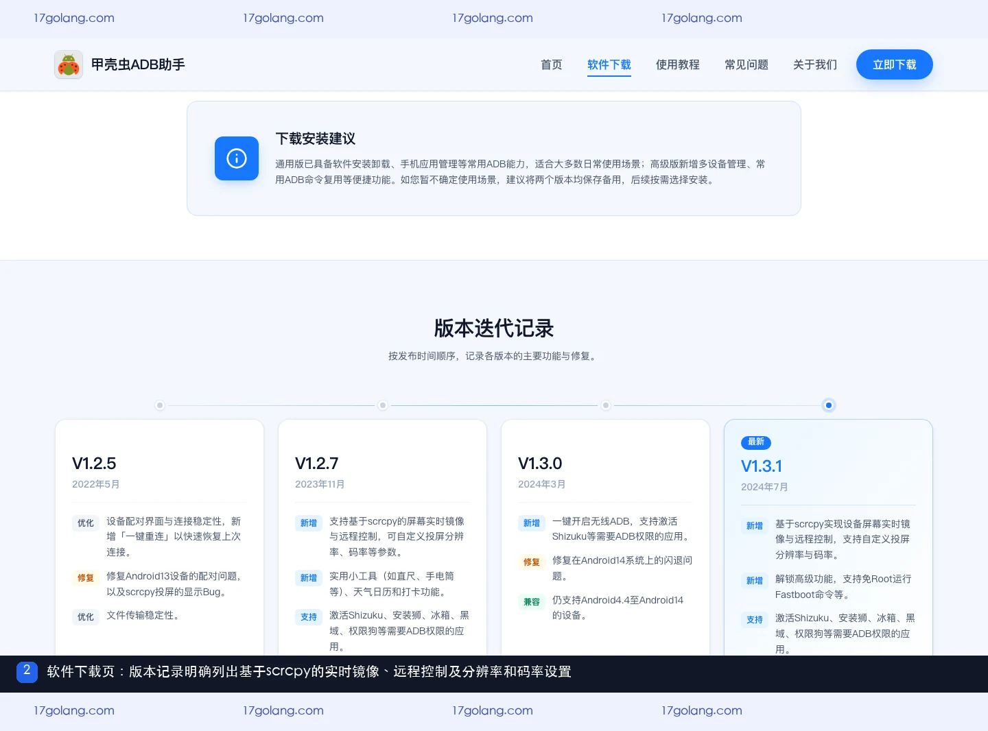
Task: Click the 兼容 tag in V1.3.0 card
Action: coord(532,602)
